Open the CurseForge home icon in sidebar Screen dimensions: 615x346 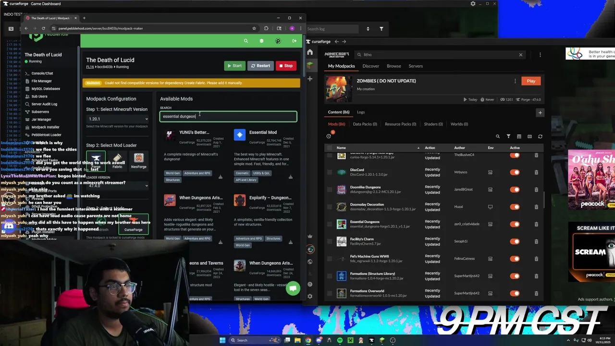coord(310,52)
